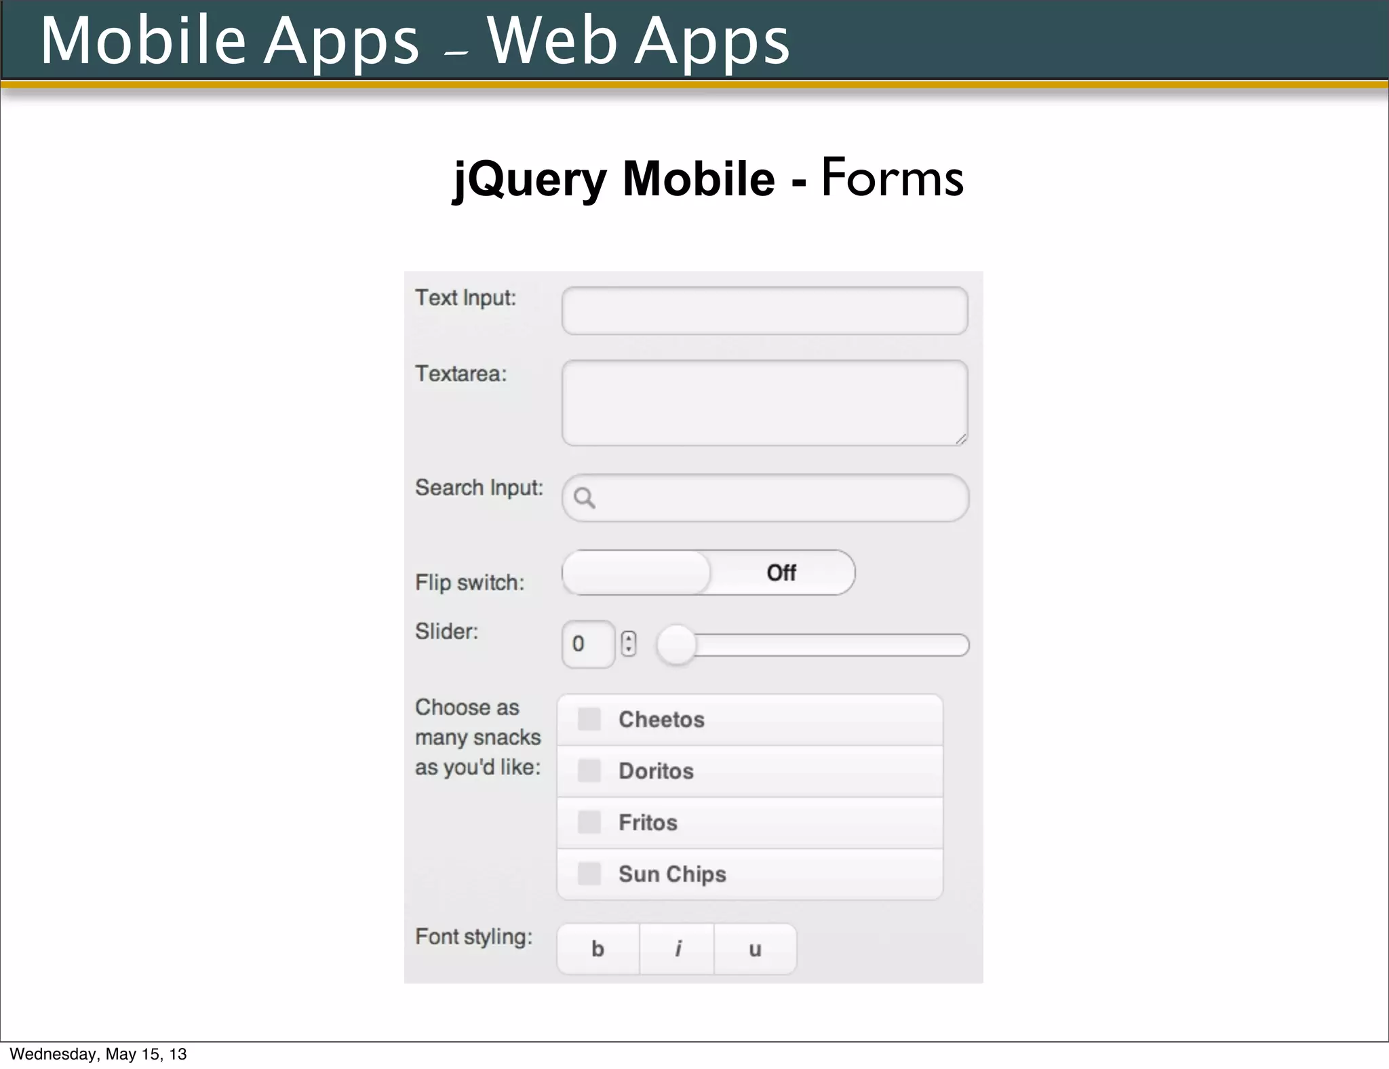Check the Cheetos checkbox
The image size is (1389, 1069).
(589, 719)
